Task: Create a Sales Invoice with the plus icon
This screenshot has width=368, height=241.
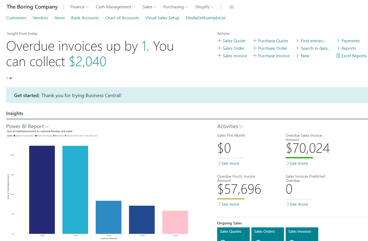Action: click(218, 56)
